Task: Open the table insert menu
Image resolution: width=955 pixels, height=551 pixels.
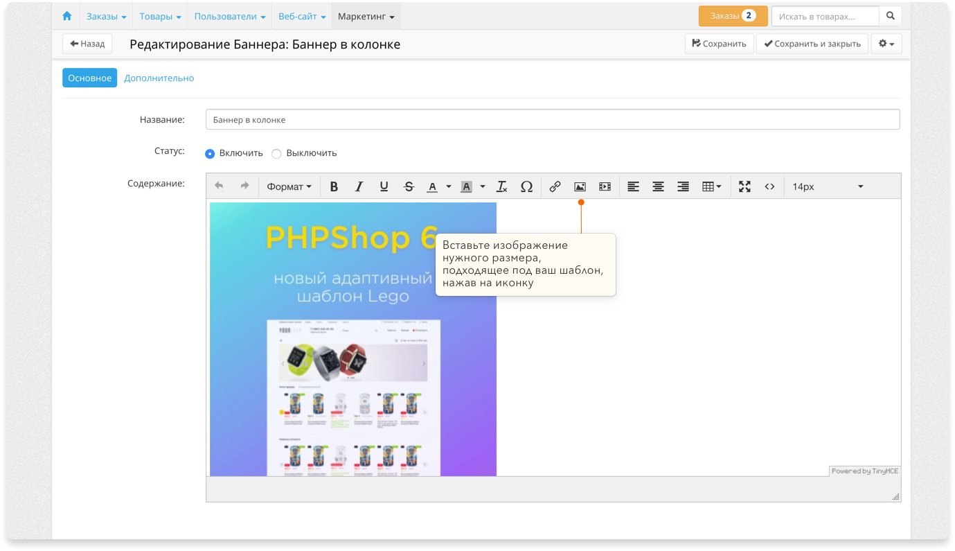Action: tap(711, 186)
